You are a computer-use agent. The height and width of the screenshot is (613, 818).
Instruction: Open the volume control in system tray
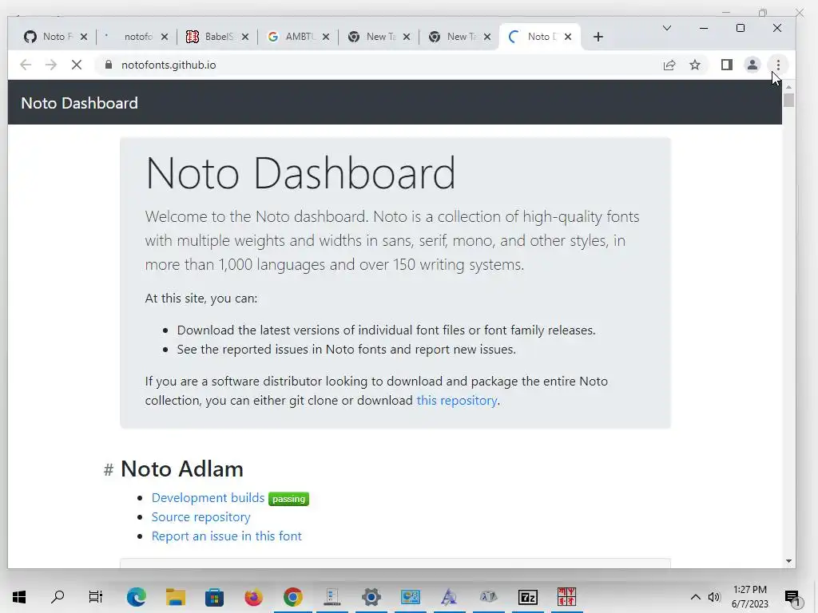point(714,597)
